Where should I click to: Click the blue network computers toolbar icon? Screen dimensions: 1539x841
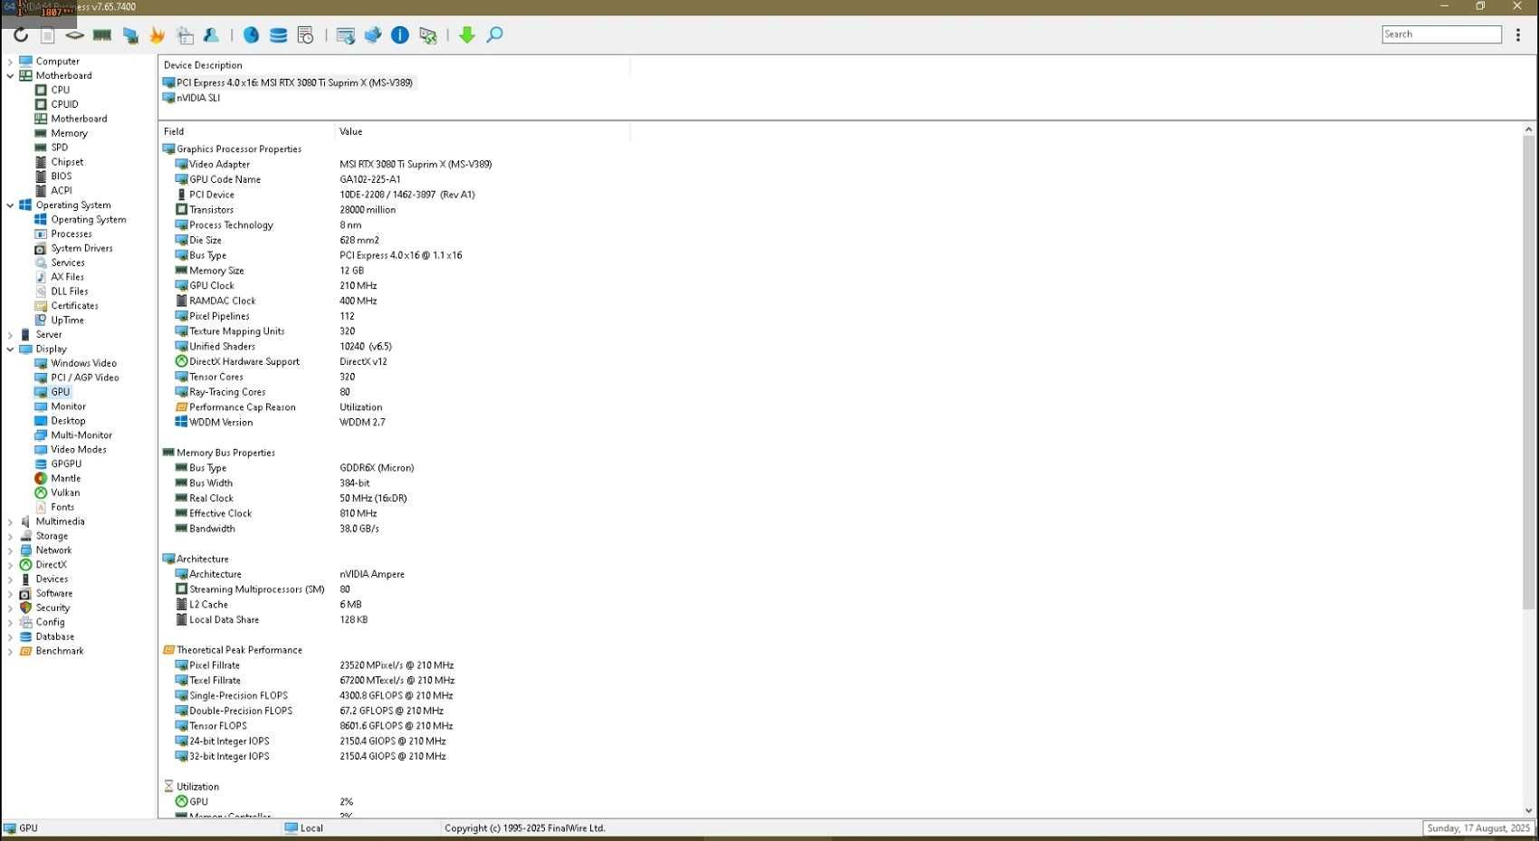(373, 35)
